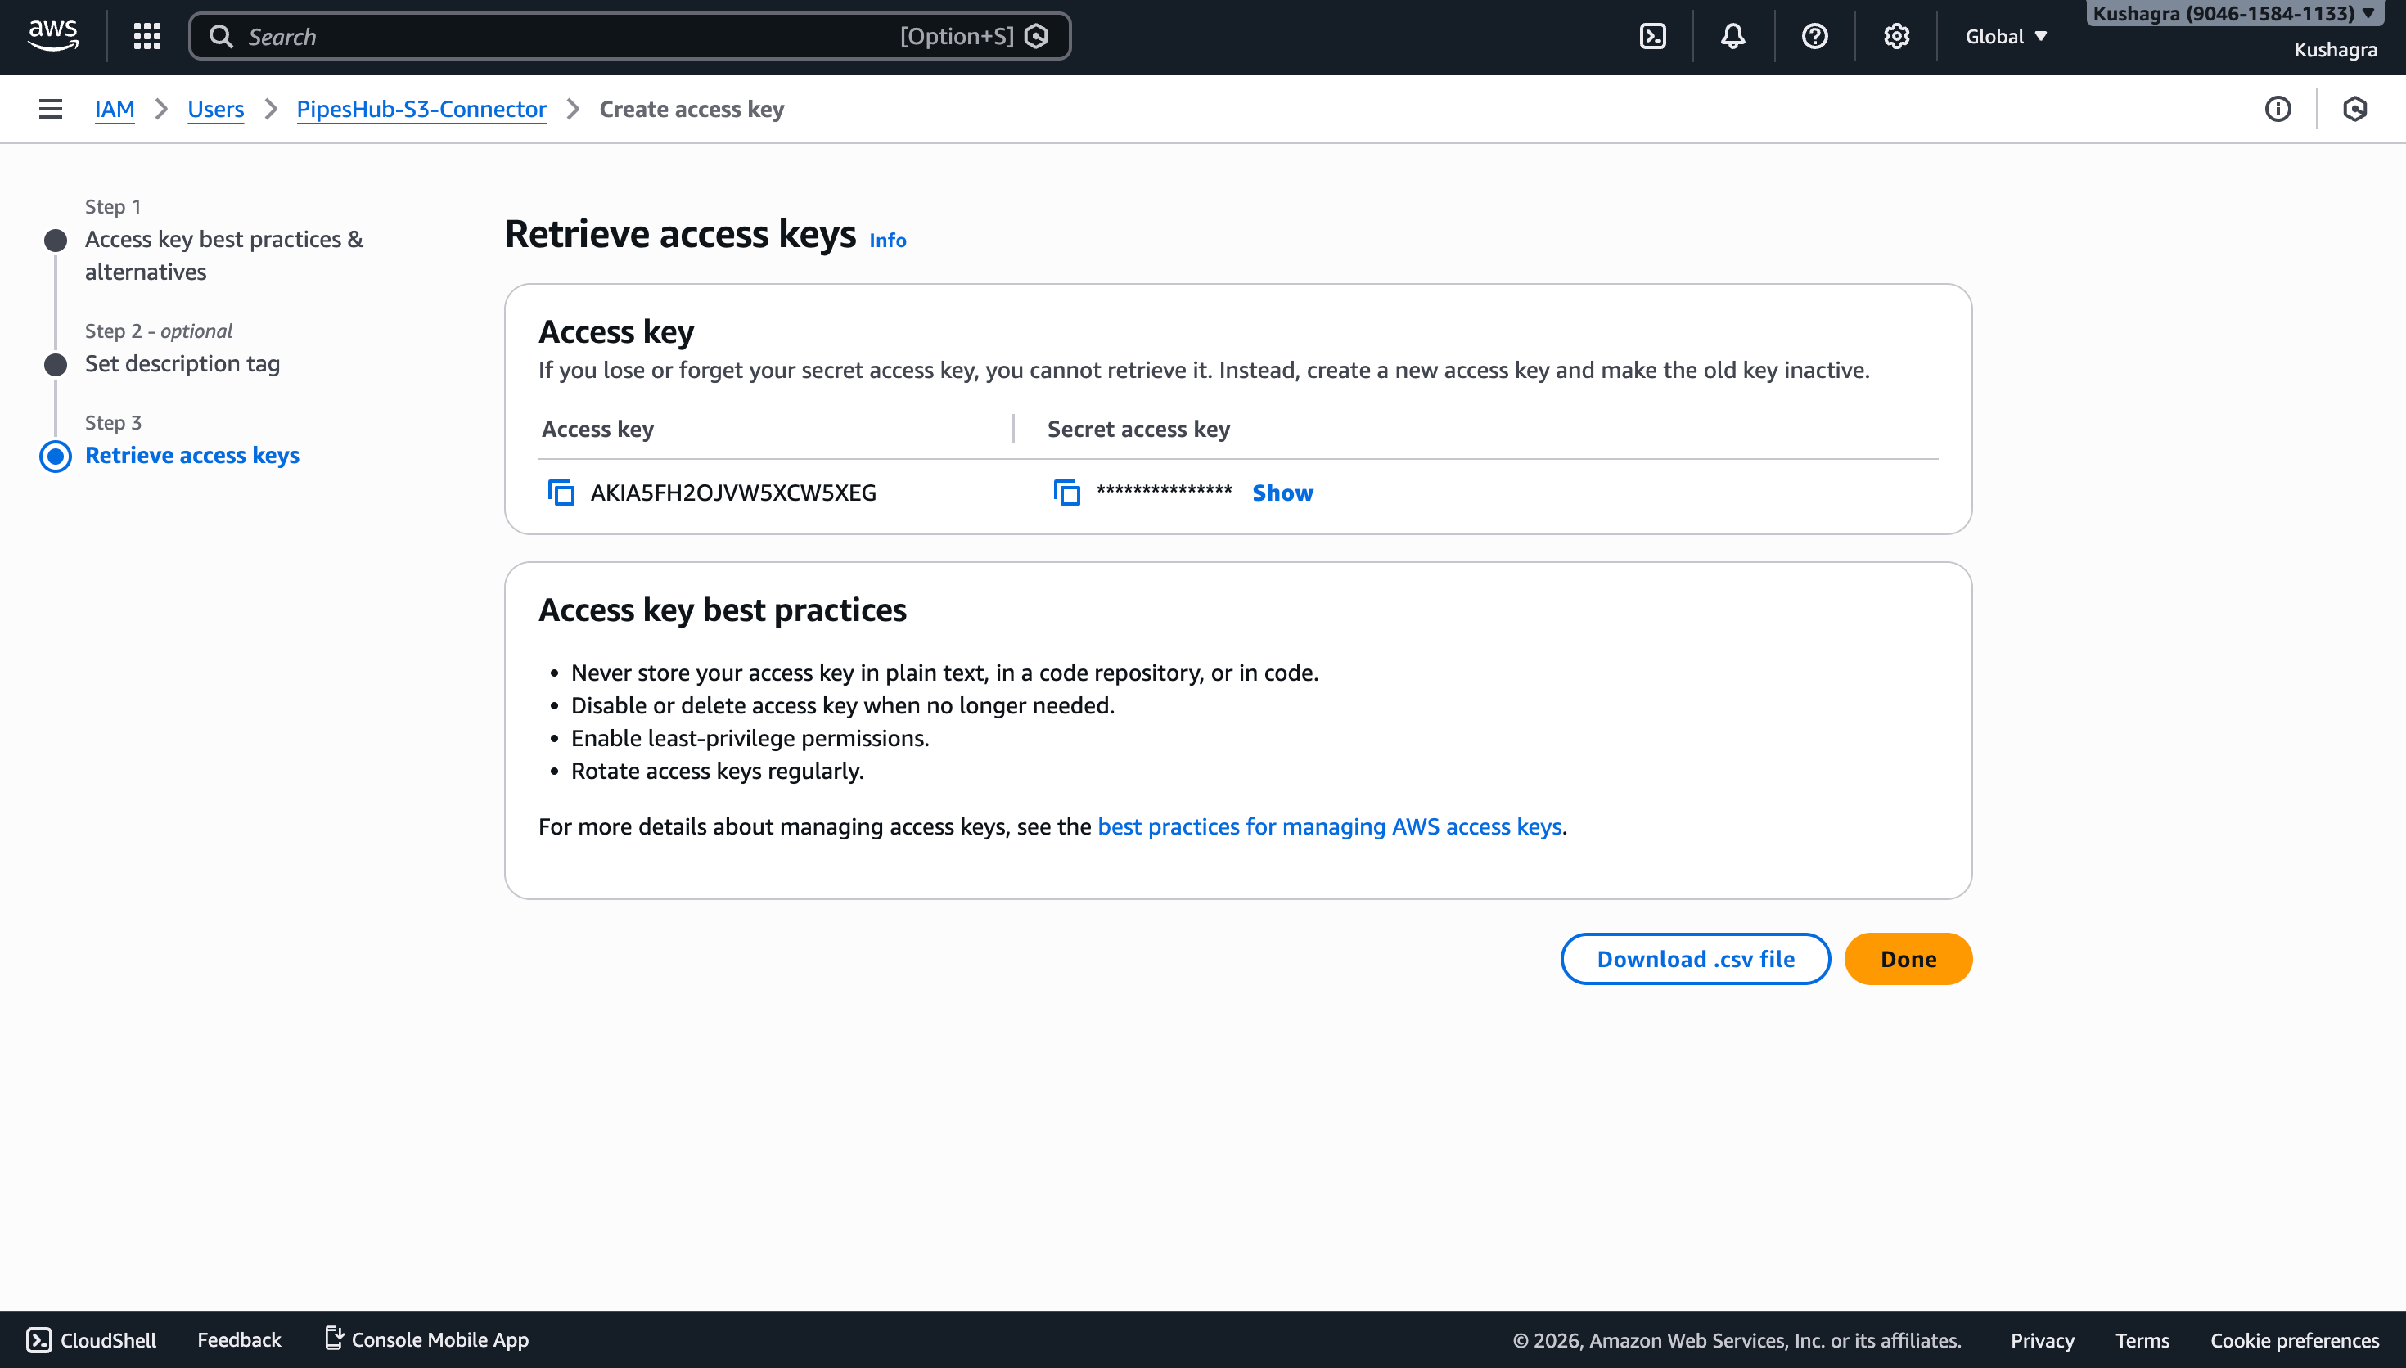Download the .csv file
Image resolution: width=2406 pixels, height=1368 pixels.
click(1696, 958)
